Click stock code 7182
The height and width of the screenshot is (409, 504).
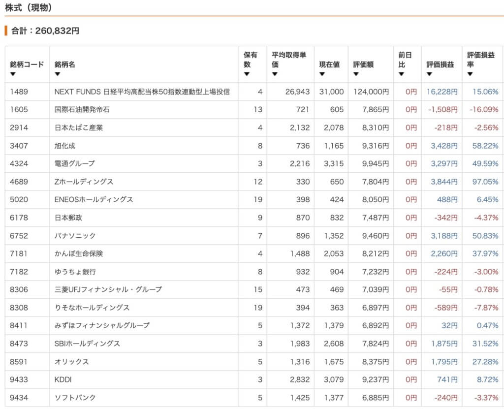click(19, 272)
